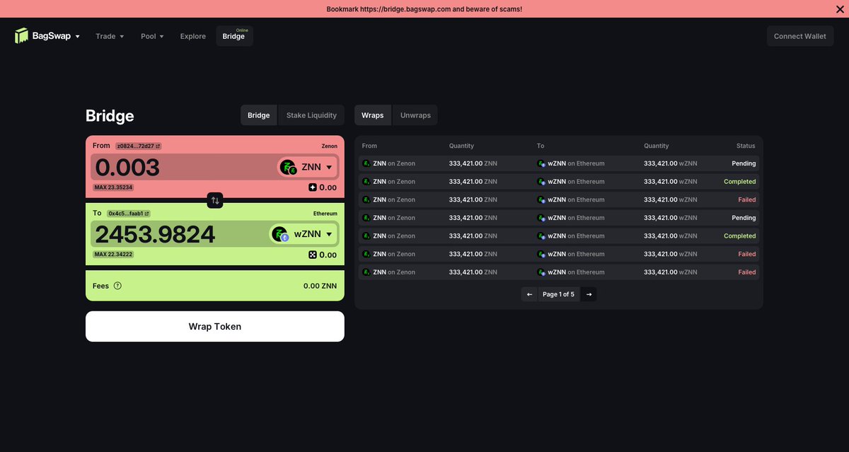849x452 pixels.
Task: Show the Unwraps history tab
Action: pyautogui.click(x=415, y=115)
